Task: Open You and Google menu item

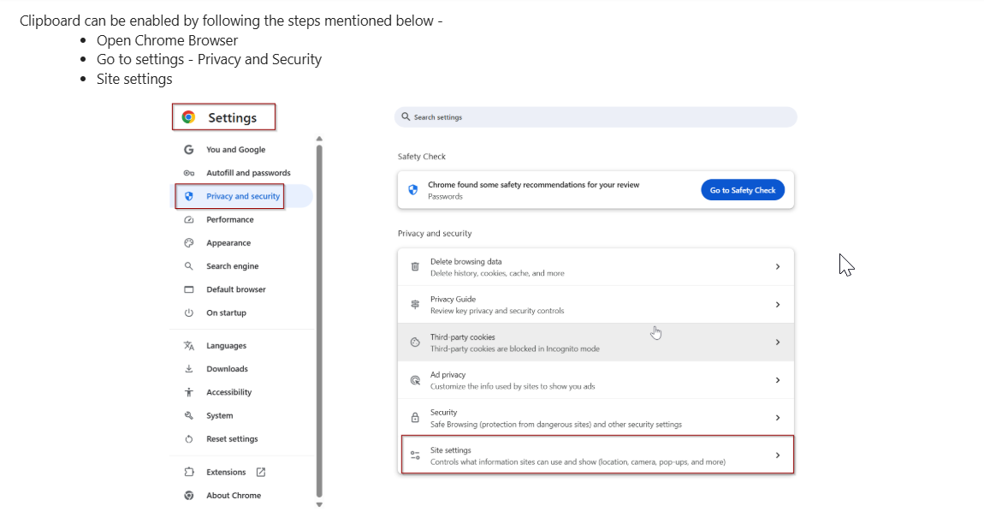Action: tap(236, 150)
